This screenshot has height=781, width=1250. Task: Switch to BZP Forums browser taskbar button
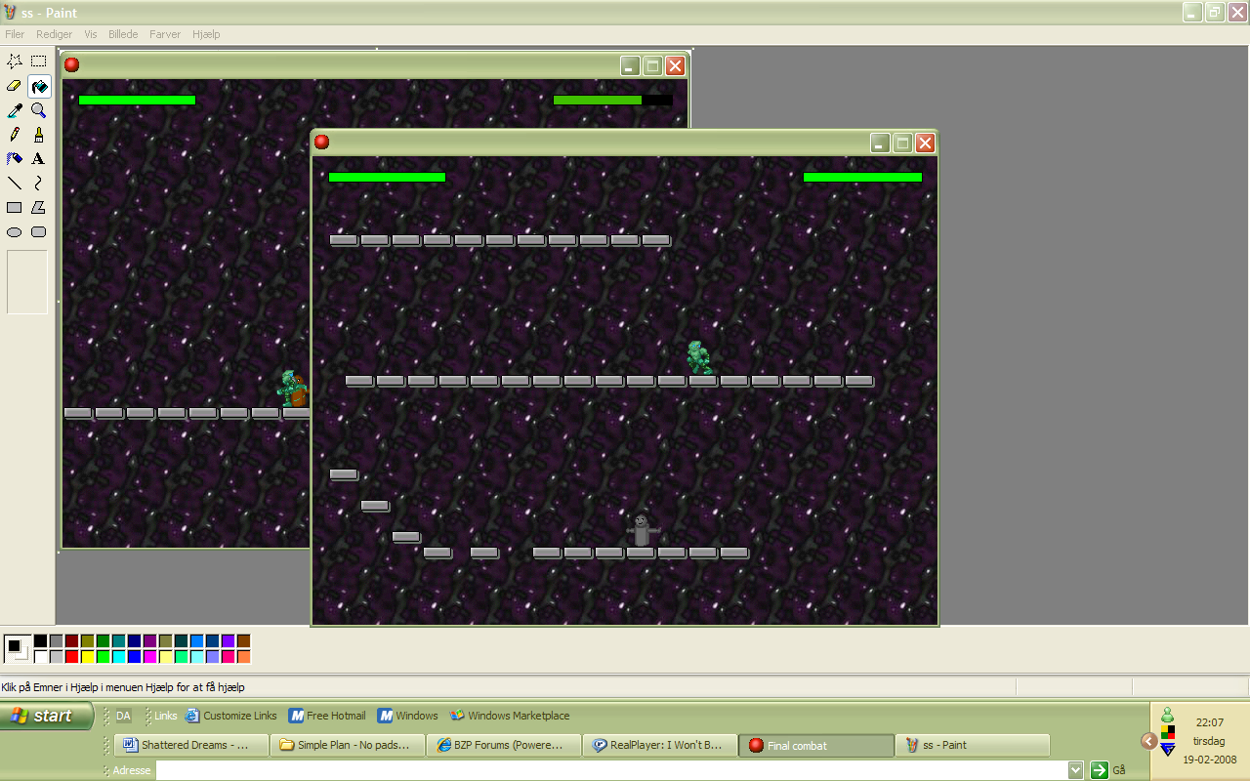click(x=504, y=745)
